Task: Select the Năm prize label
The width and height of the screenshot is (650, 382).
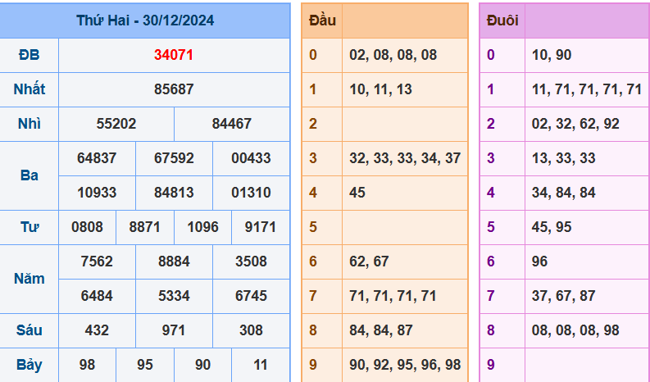Action: pyautogui.click(x=29, y=279)
